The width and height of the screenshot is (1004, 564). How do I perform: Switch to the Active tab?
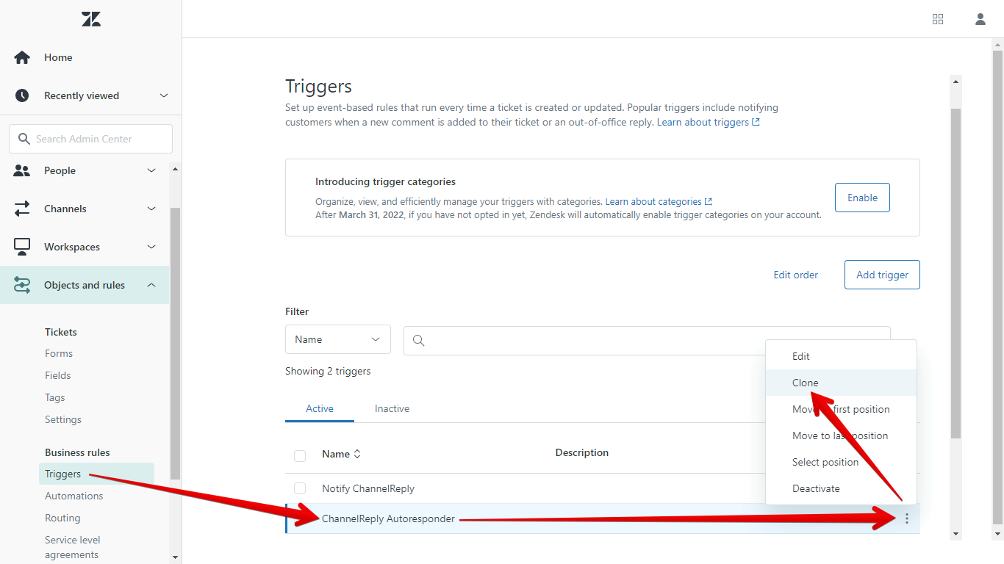click(x=320, y=408)
